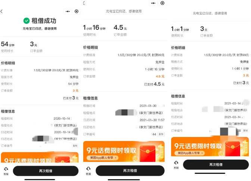Copy order number ending in 44

(161, 134)
